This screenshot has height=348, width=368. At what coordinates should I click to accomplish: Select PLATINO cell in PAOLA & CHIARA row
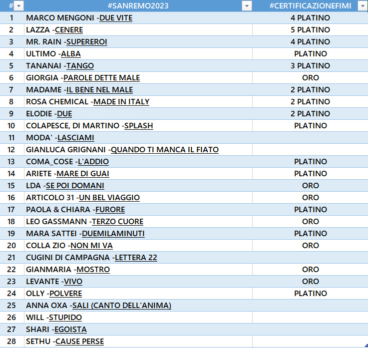(310, 209)
